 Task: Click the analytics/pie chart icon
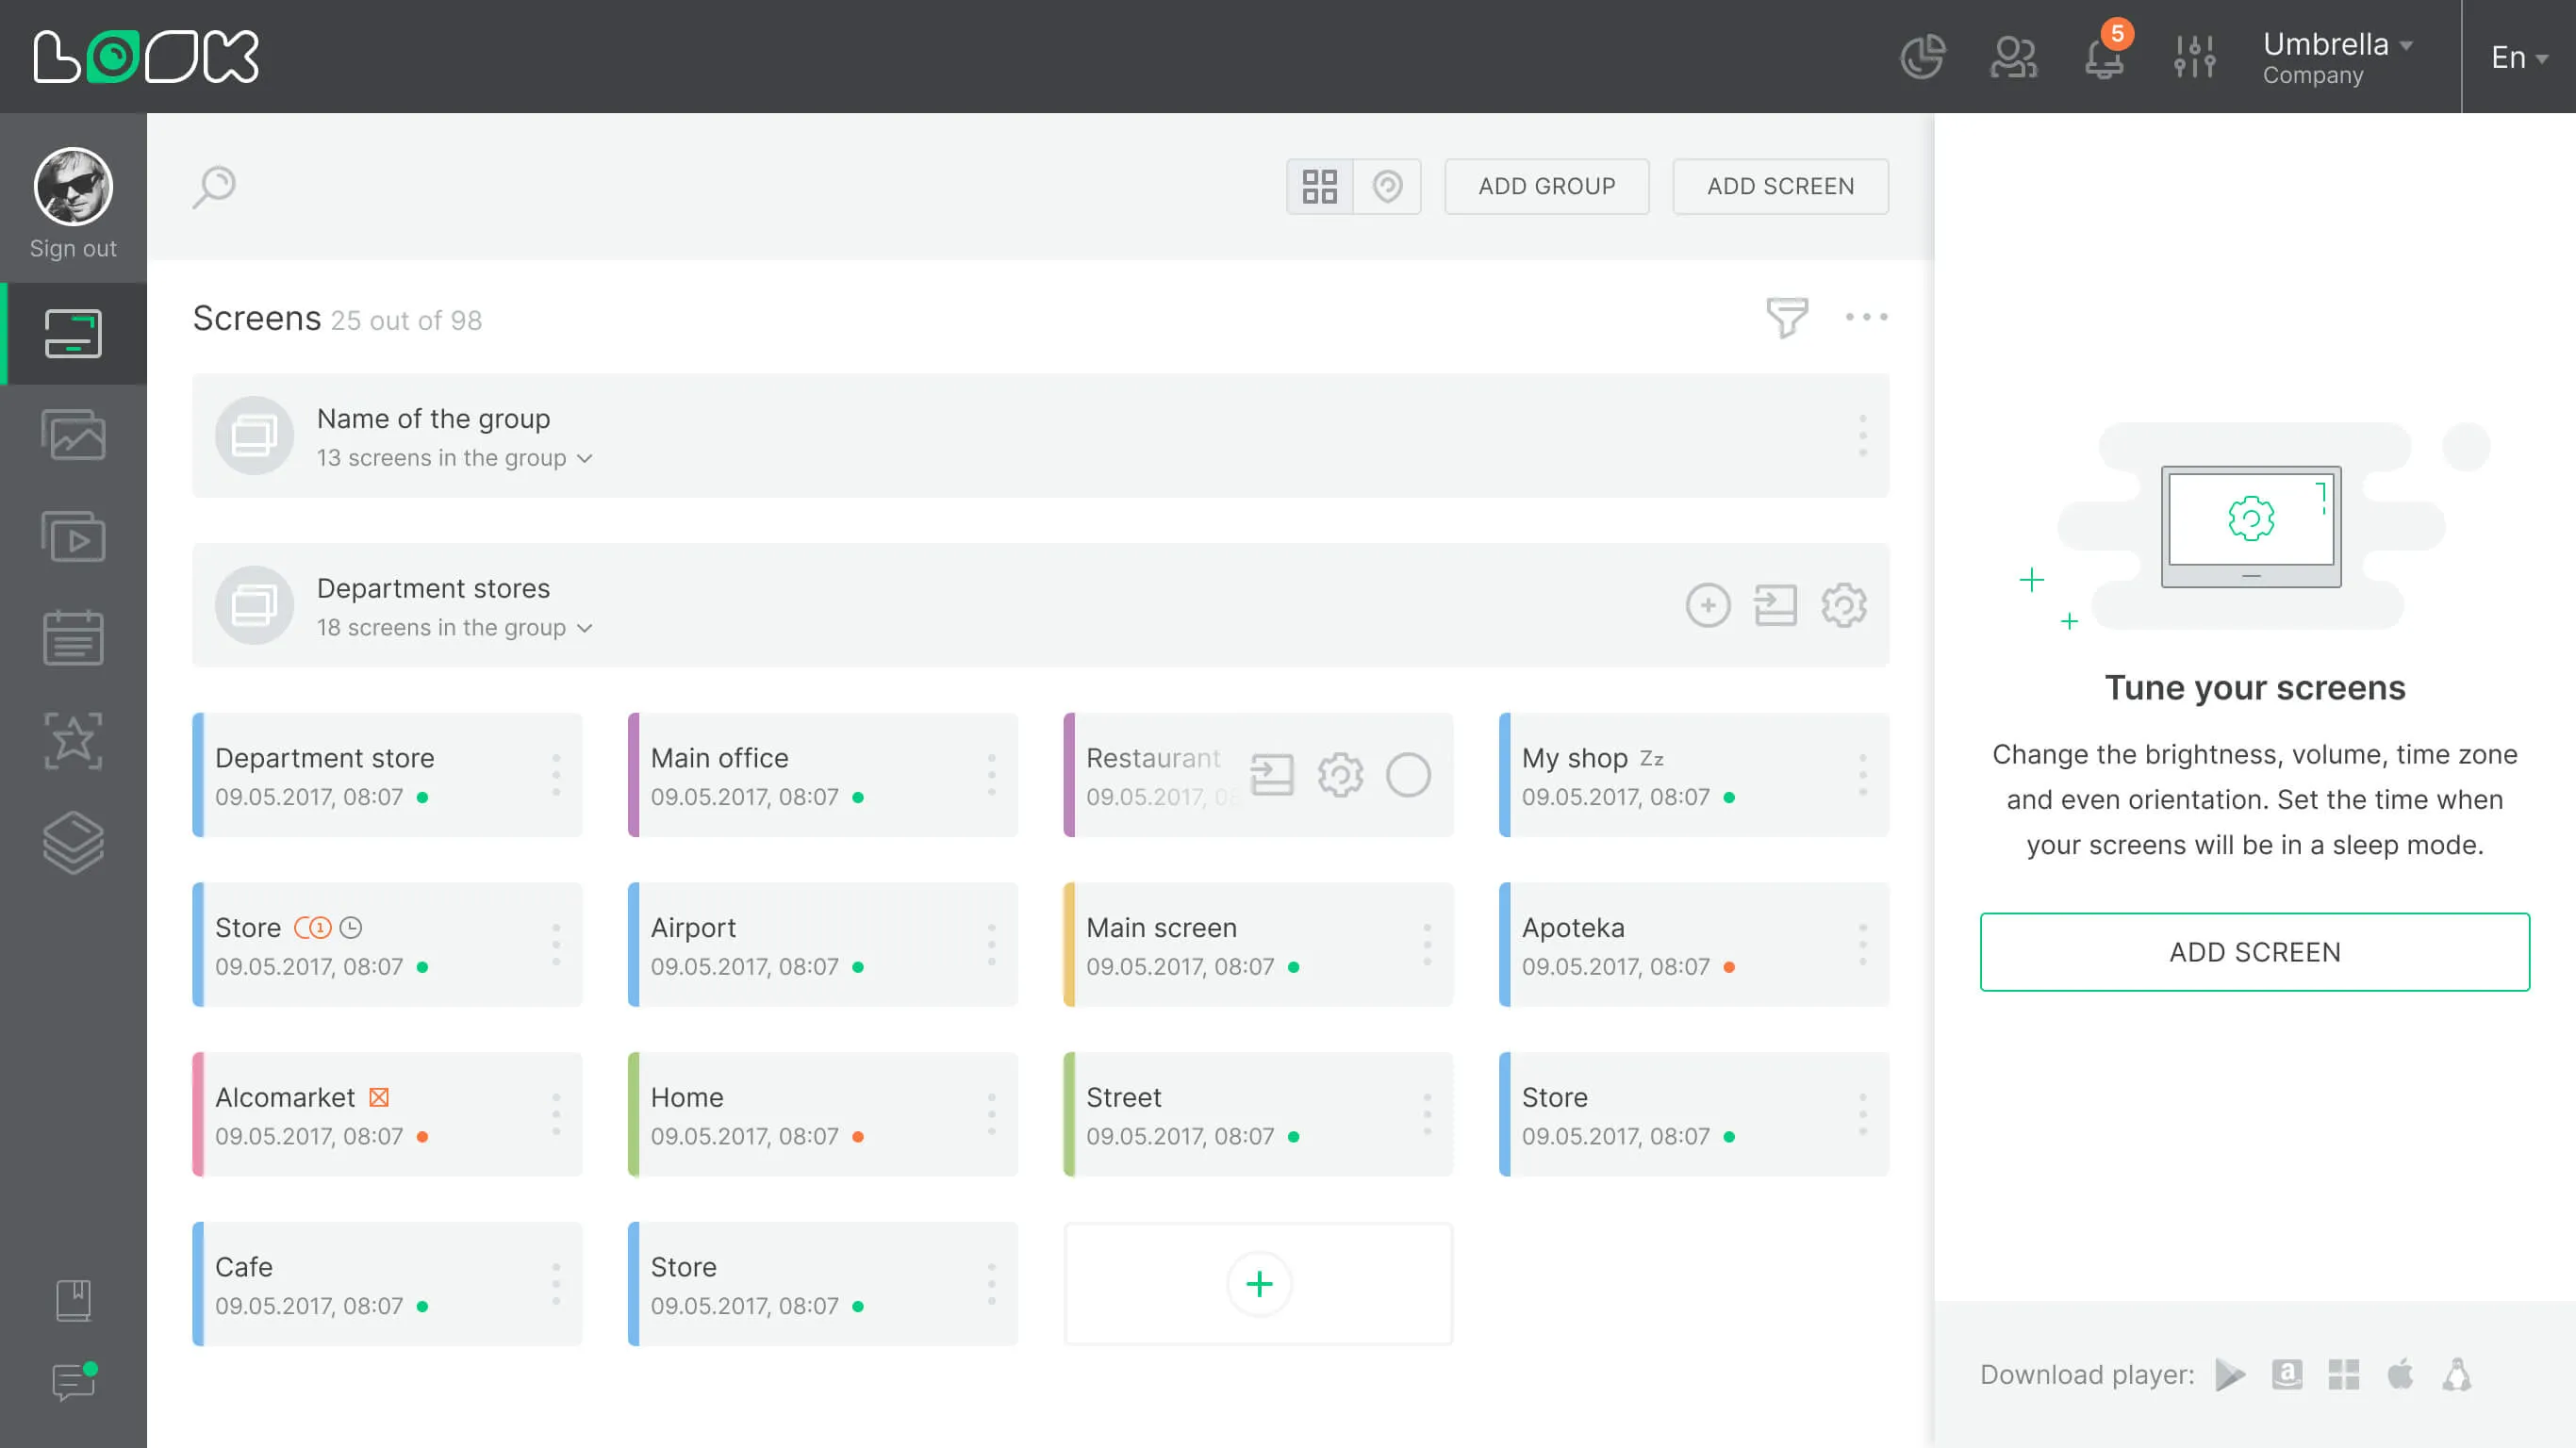tap(1924, 55)
